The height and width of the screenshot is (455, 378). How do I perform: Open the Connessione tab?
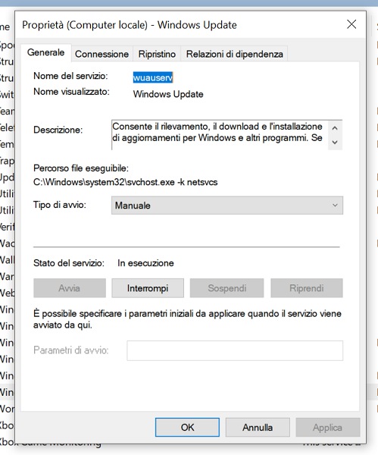pos(102,54)
